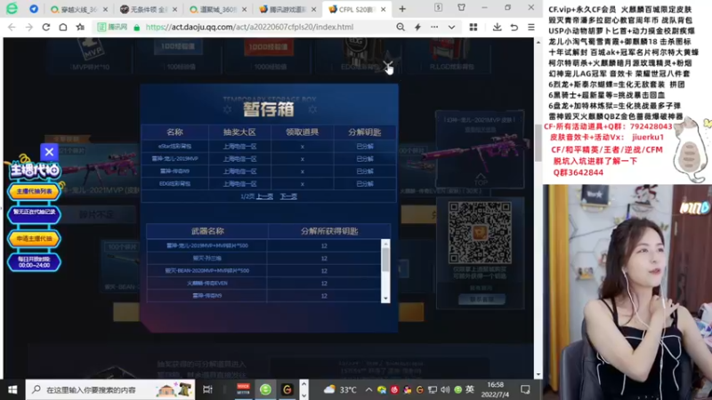Screen dimensions: 712x400
Task: Open the three-dots more options in address bar
Action: pyautogui.click(x=434, y=28)
